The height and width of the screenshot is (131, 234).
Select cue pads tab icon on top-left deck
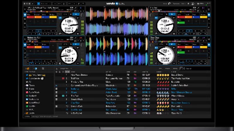pos(25,15)
